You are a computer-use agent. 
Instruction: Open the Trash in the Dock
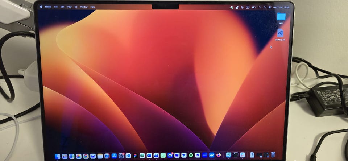click(273, 155)
